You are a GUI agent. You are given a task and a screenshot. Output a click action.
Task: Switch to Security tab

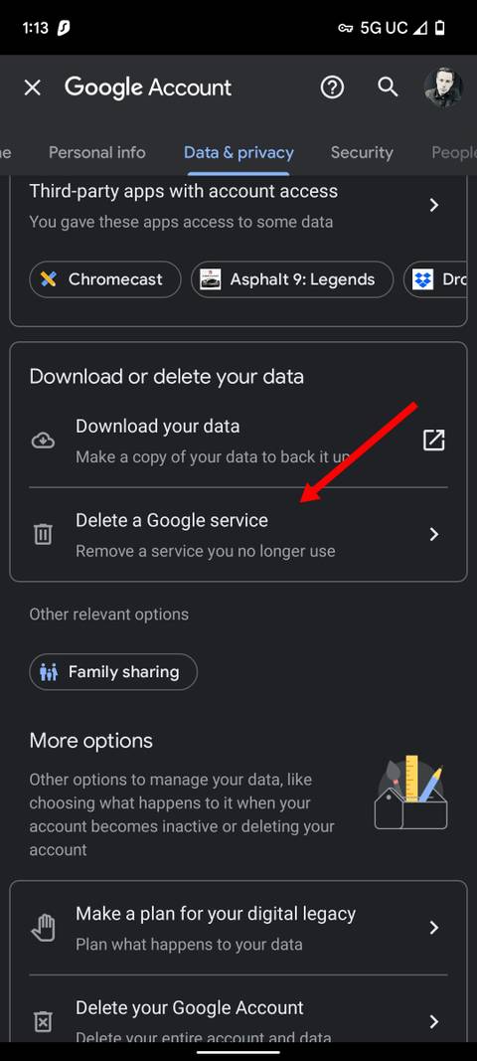[x=362, y=152]
